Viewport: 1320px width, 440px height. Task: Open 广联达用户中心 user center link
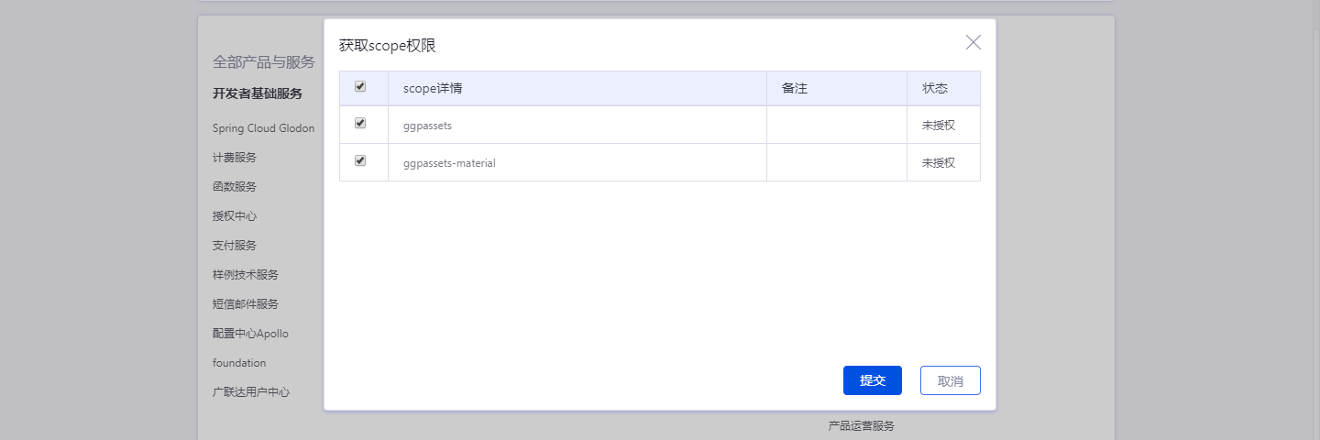(x=251, y=392)
